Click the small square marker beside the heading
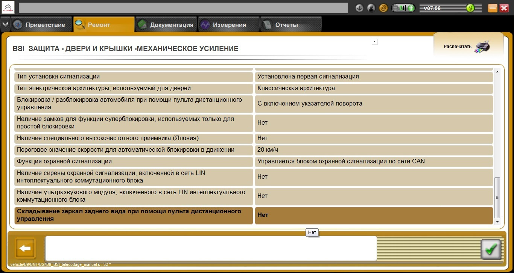 375,42
